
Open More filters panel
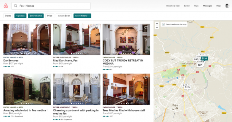[82, 16]
